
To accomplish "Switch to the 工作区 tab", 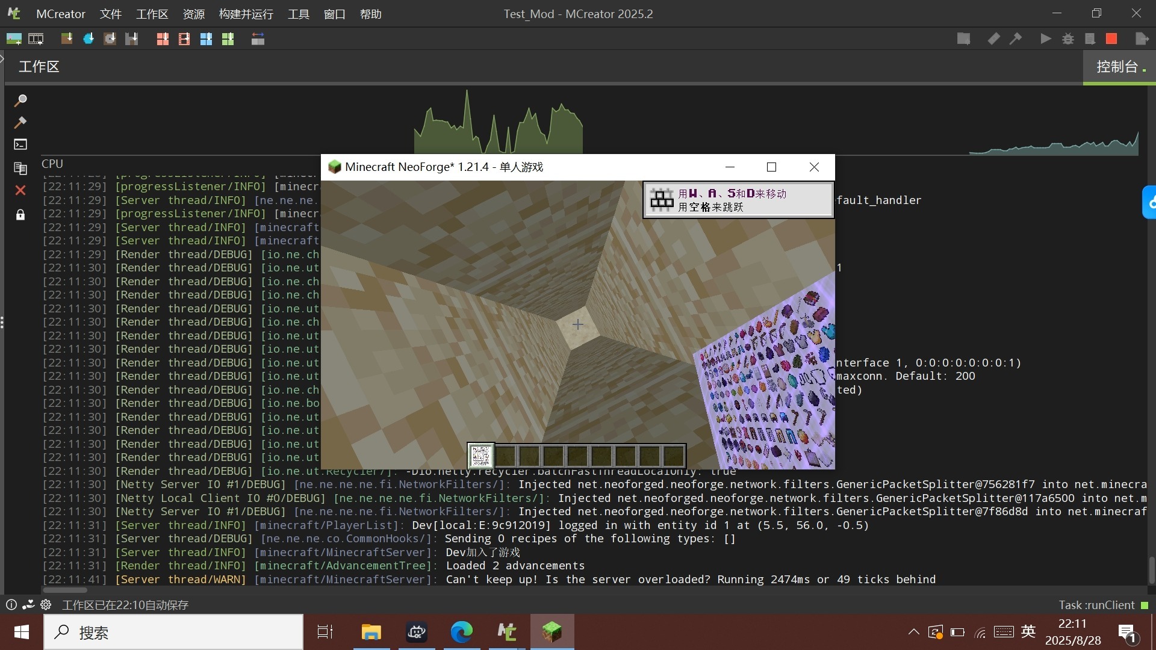I will point(39,66).
